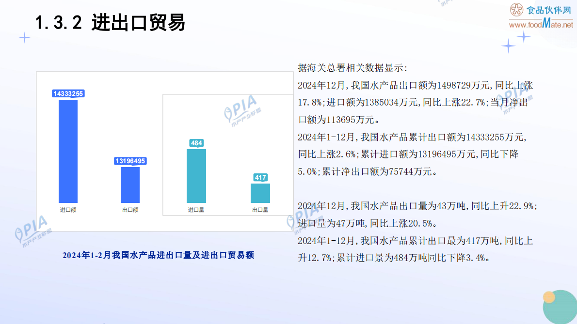Click the 出口量 axis label
Viewport: 577px width, 324px height.
click(x=260, y=209)
